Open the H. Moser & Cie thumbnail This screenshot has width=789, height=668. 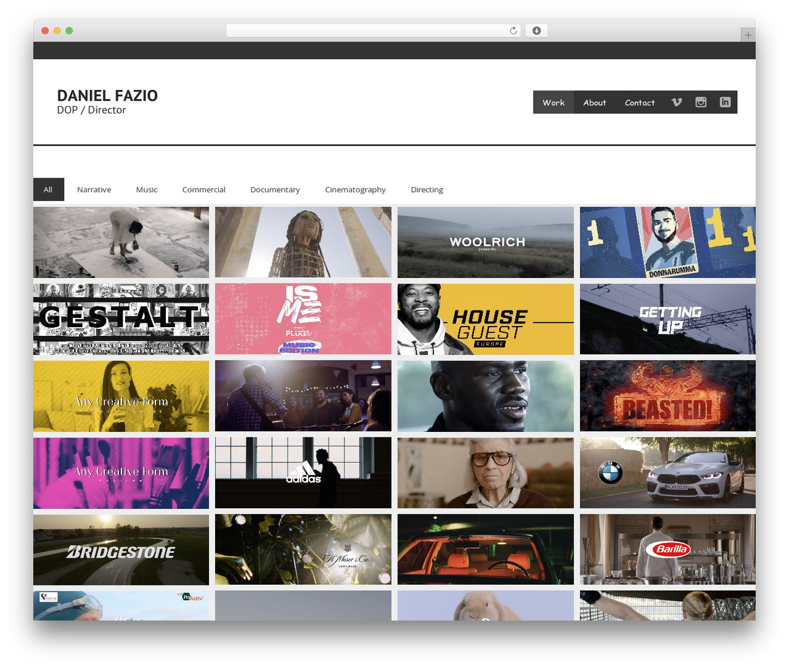(303, 550)
